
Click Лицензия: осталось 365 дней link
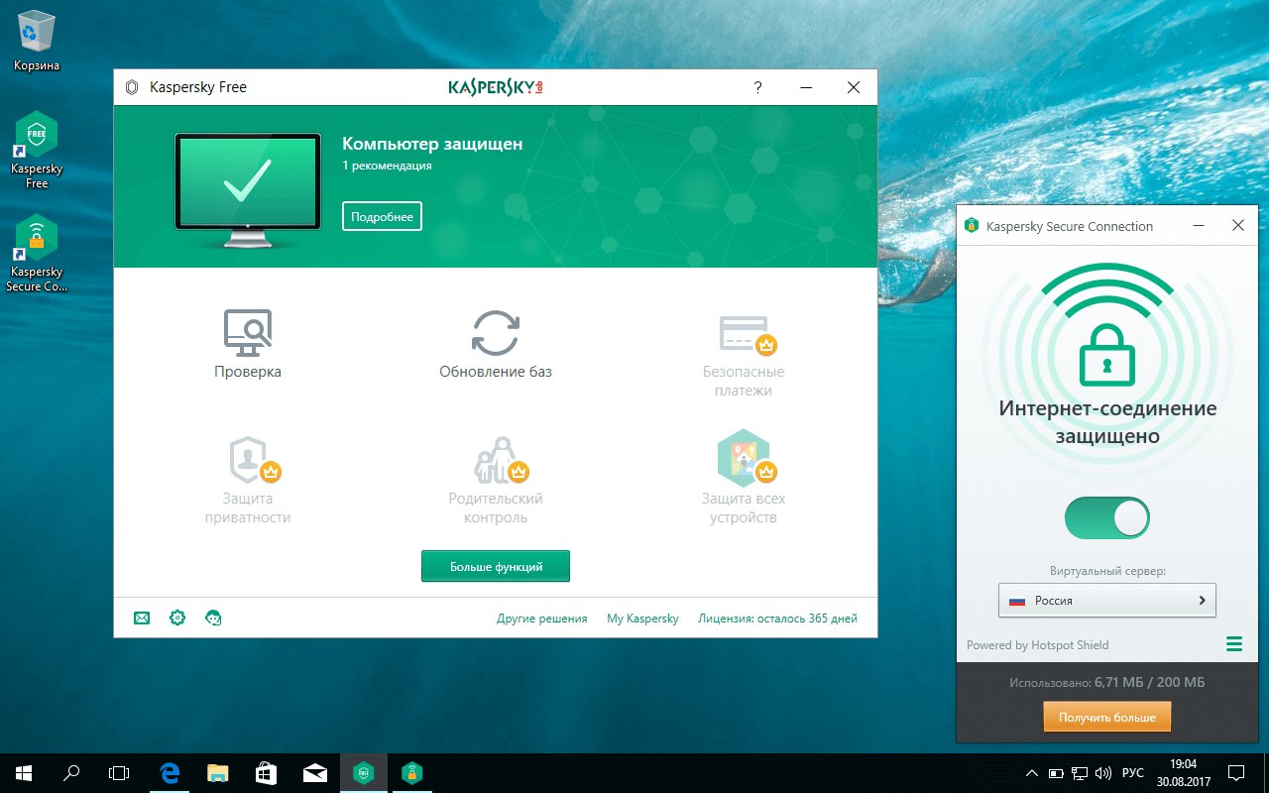777,619
